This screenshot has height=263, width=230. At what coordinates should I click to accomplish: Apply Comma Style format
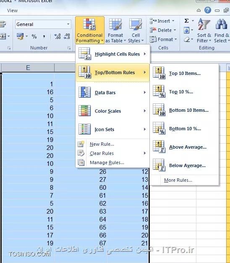coord(44,36)
